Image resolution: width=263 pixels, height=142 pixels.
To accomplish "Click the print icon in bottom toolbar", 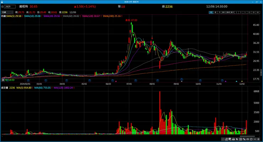I will (234, 139).
